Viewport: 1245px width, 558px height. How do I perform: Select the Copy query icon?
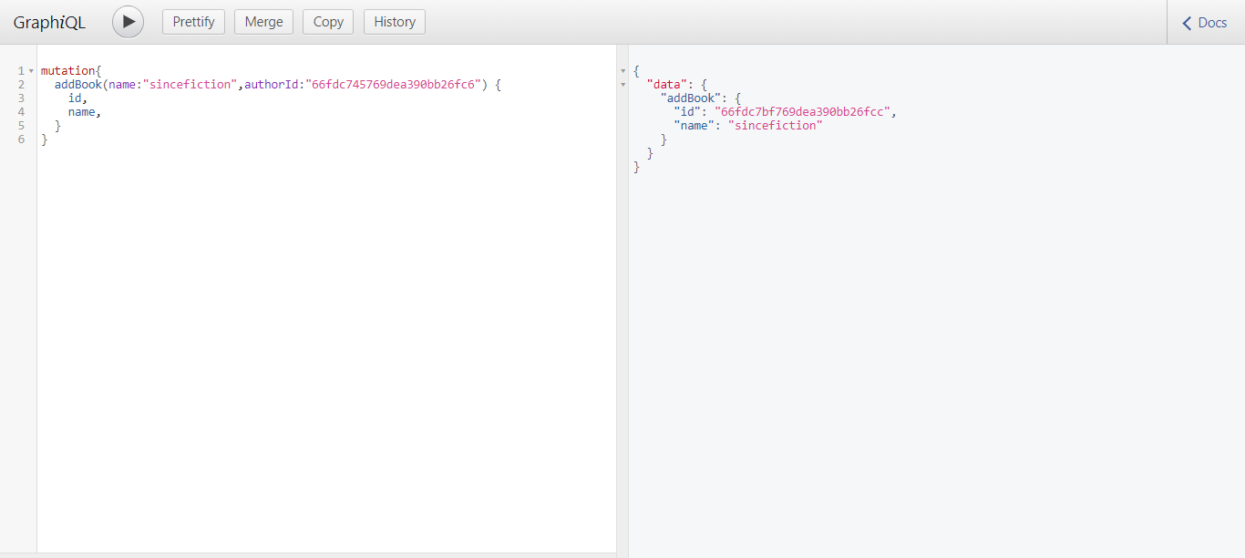[x=327, y=21]
